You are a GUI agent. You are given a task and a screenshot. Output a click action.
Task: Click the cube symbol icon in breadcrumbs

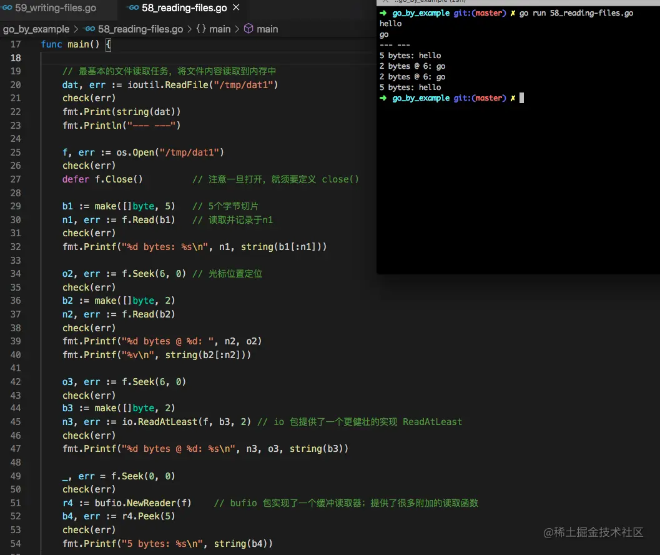(249, 29)
